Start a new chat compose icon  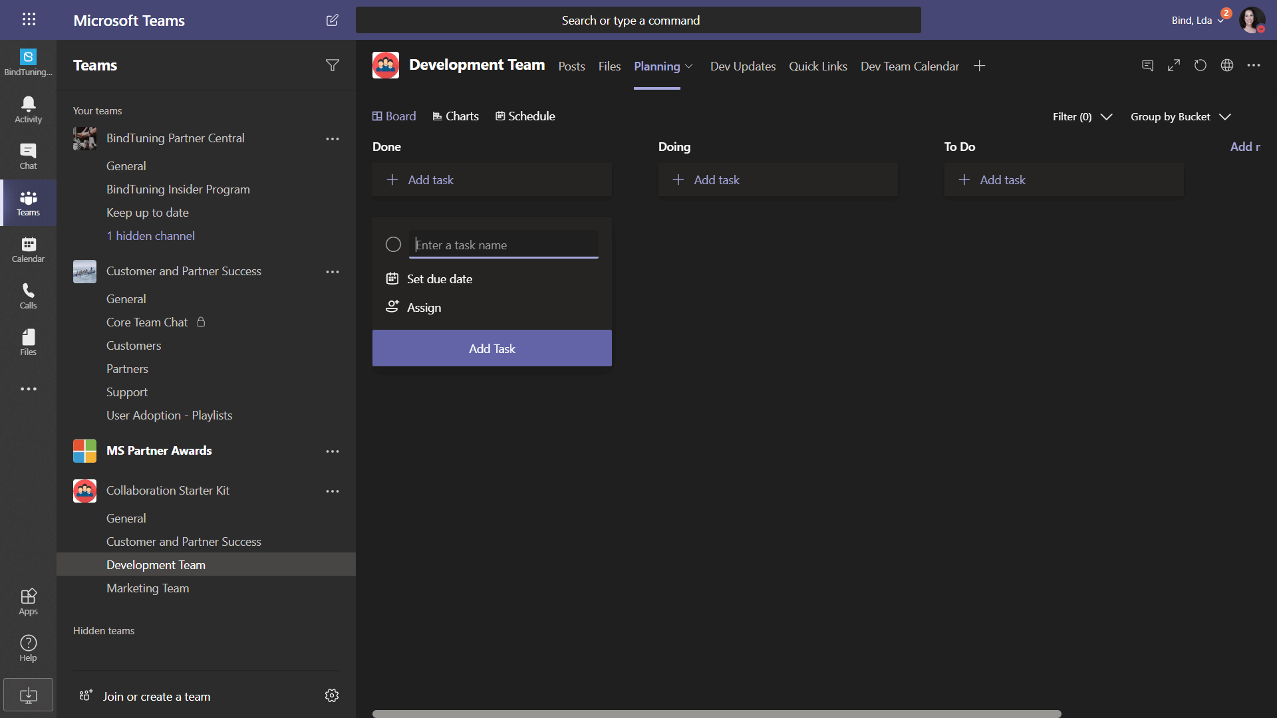coord(332,20)
